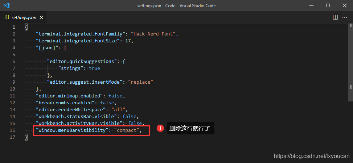Viewport: 353px width, 163px height.
Task: Open the More Actions ellipsis menu
Action: pos(344,17)
